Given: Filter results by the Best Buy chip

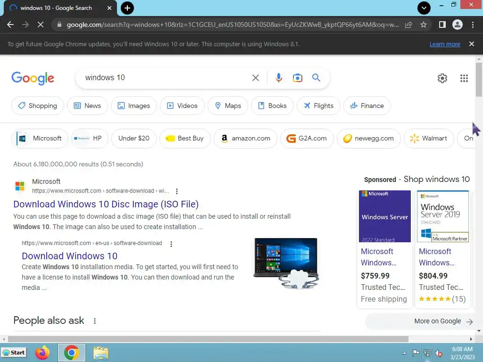Looking at the screenshot, I should [x=185, y=138].
